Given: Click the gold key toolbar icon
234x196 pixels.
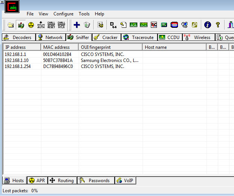Looking at the screenshot, I should click(x=194, y=25).
